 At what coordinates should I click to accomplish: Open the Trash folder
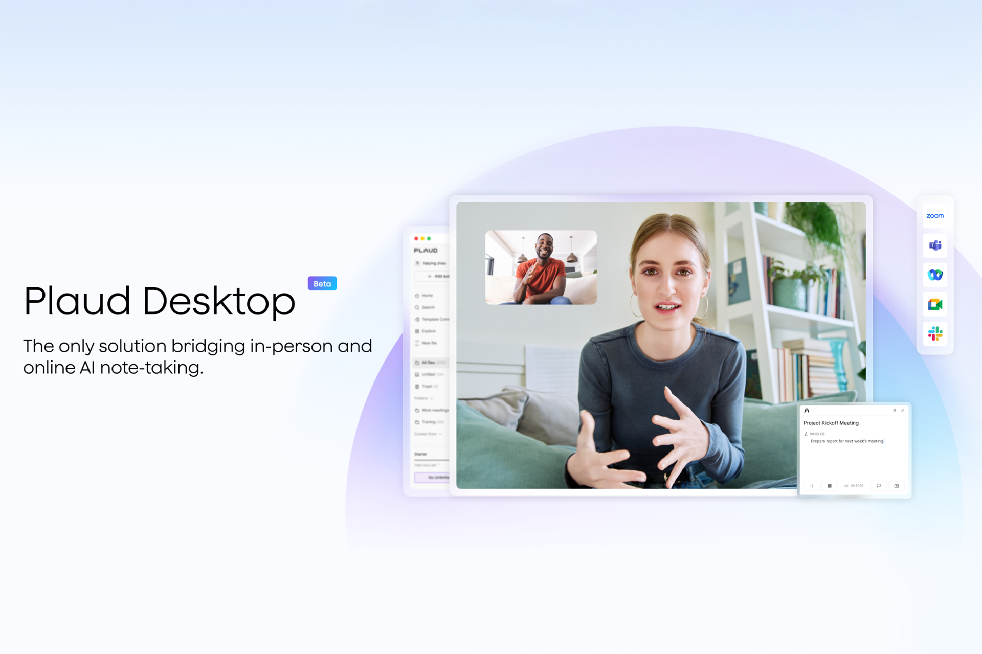[425, 386]
